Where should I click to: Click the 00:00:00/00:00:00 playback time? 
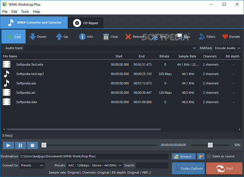pyautogui.click(x=173, y=145)
